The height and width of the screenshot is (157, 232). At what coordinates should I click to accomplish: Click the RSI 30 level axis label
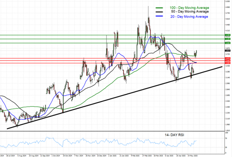tap(226, 147)
